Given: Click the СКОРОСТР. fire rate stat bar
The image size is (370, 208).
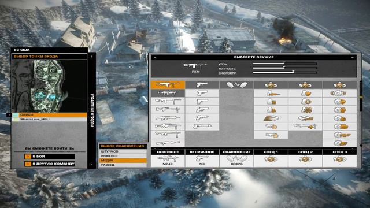Looking at the screenshot, I should point(285,73).
